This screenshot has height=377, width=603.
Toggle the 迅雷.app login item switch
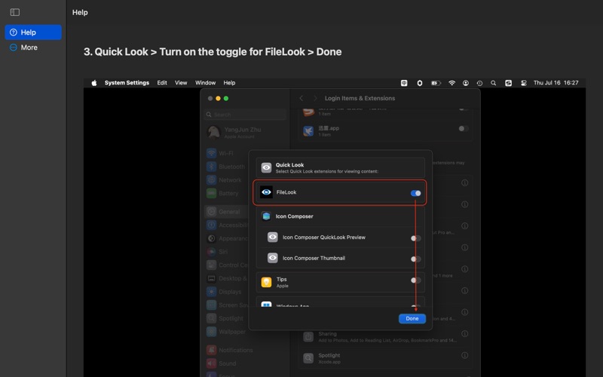point(464,128)
